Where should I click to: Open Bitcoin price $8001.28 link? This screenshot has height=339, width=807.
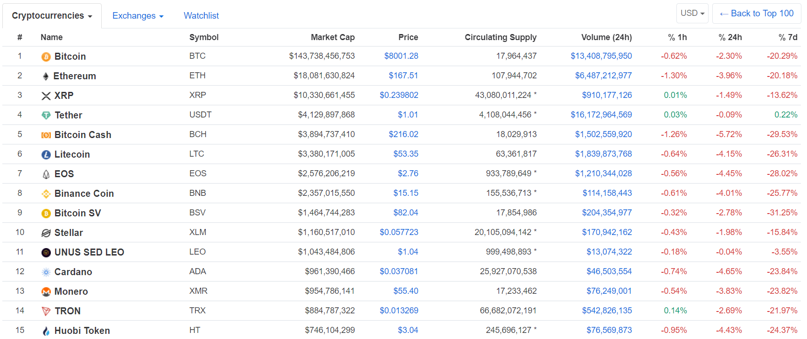(x=401, y=56)
